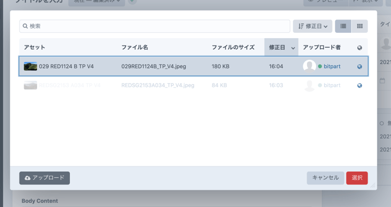Sort by アップロード者 column header
Image resolution: width=391 pixels, height=207 pixels.
pos(321,47)
